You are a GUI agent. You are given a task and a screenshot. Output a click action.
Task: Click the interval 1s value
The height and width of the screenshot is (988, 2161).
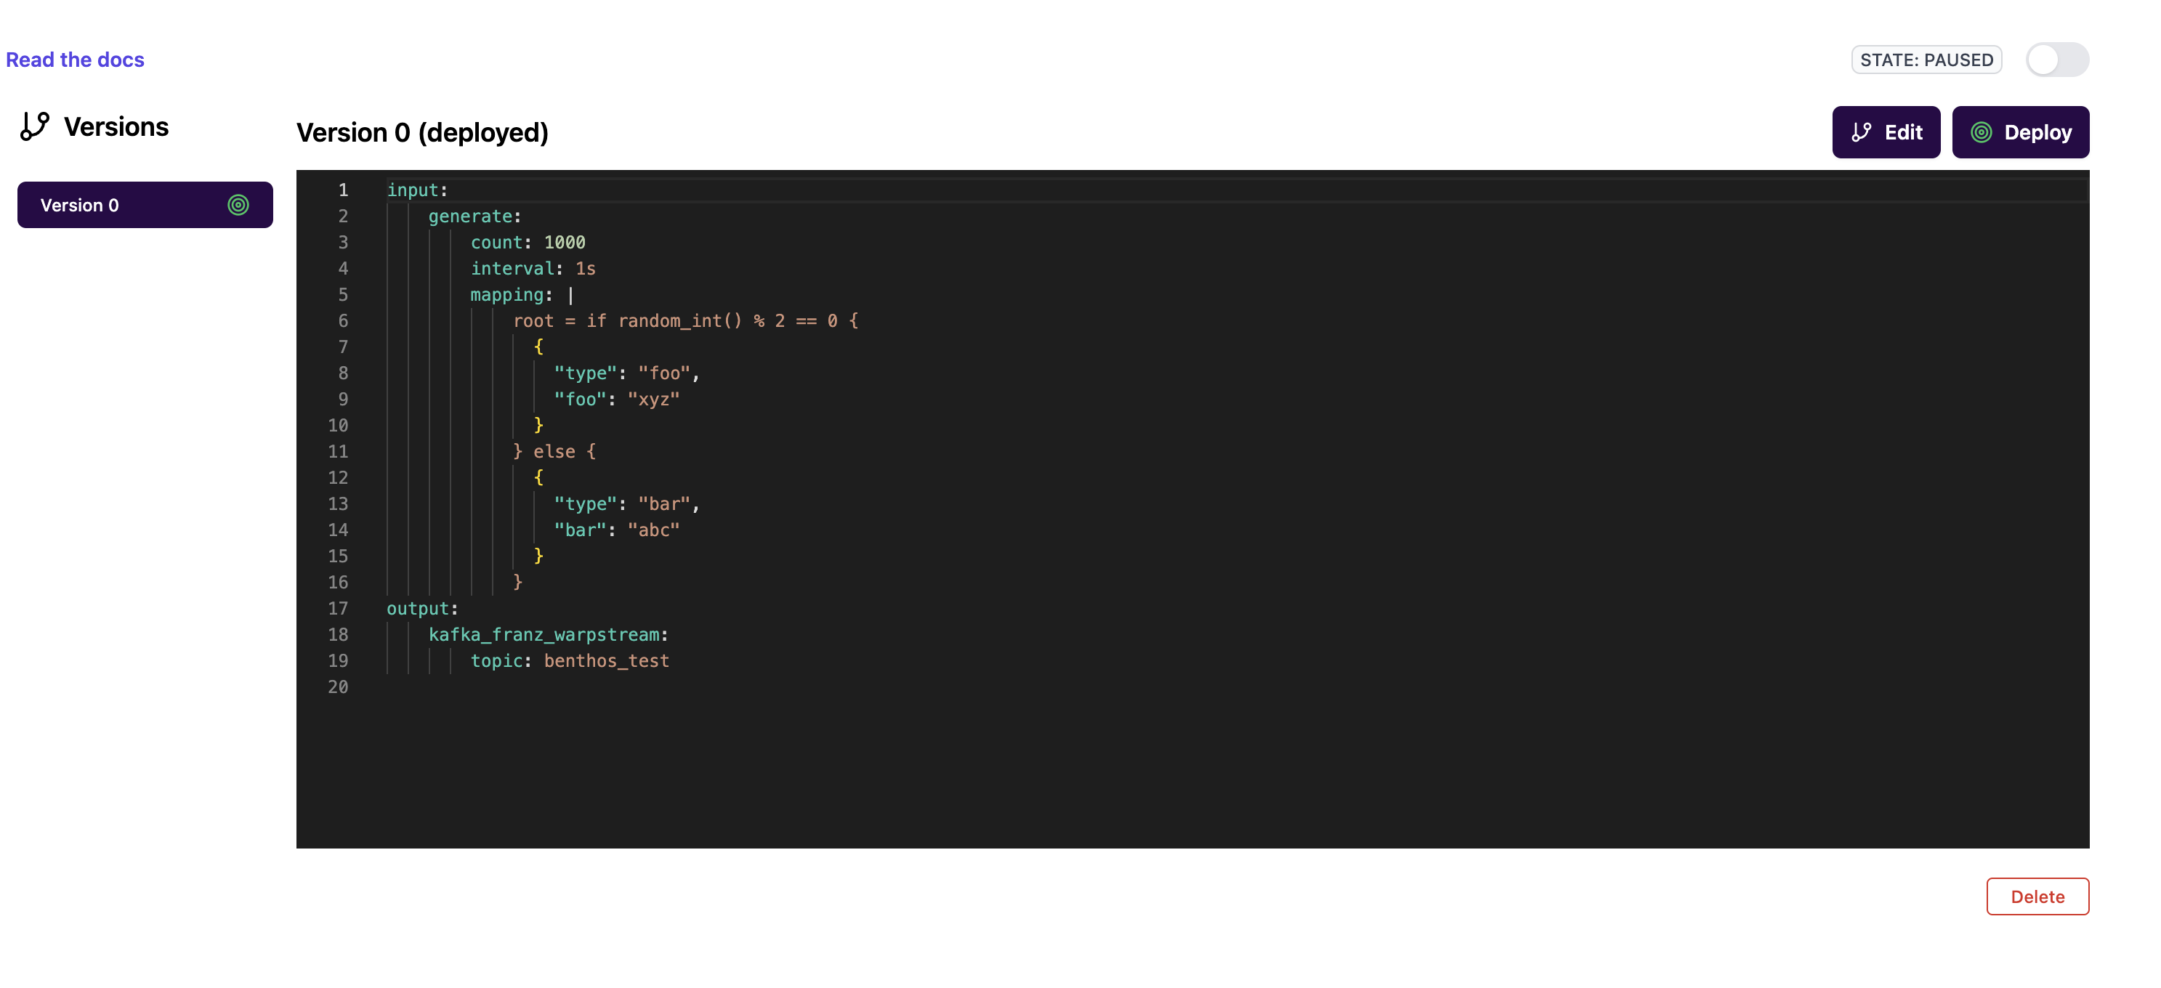click(585, 268)
